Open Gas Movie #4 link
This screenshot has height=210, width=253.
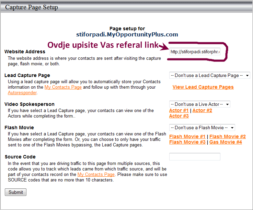[x=226, y=142]
